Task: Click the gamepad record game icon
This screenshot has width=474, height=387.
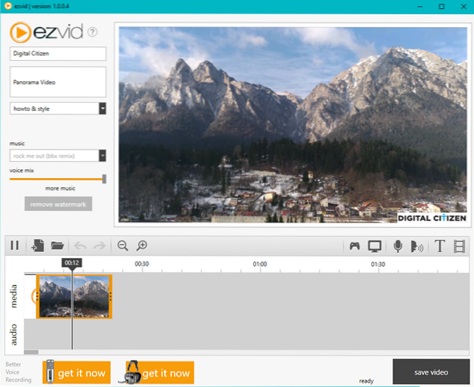Action: pos(354,246)
